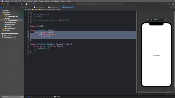Toggle the debug area visibility button
This screenshot has height=98, width=175.
[x=26, y=97]
